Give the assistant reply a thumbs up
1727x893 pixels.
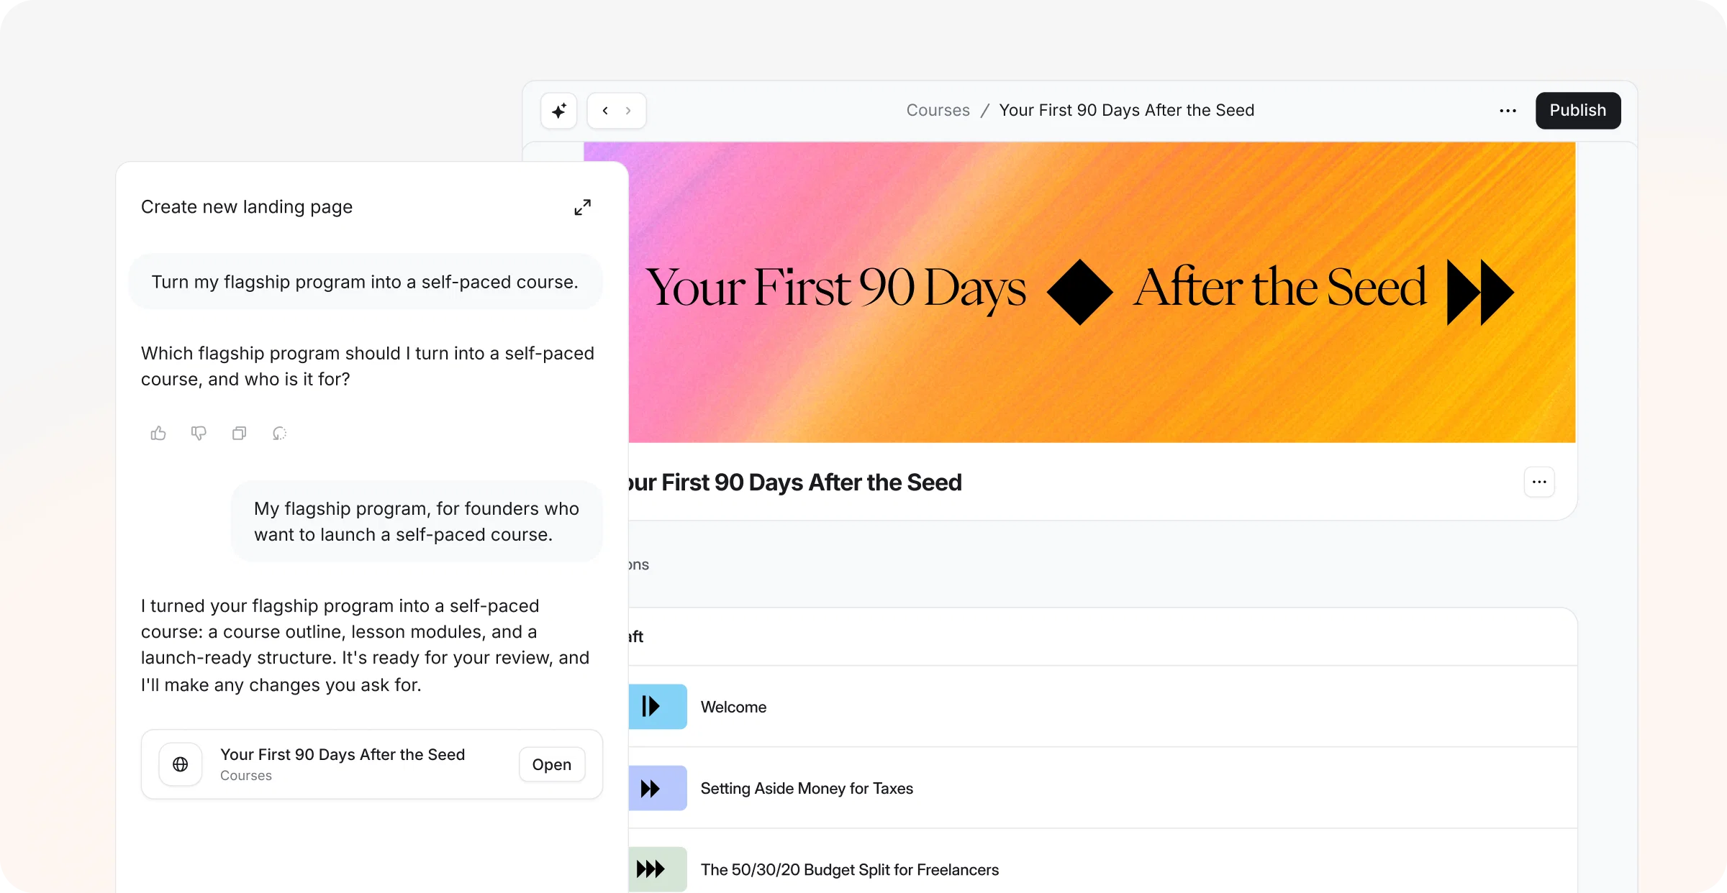(x=158, y=433)
